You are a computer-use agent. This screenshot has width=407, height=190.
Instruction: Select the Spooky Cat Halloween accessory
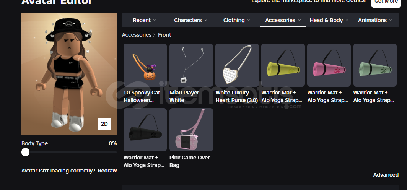(145, 65)
